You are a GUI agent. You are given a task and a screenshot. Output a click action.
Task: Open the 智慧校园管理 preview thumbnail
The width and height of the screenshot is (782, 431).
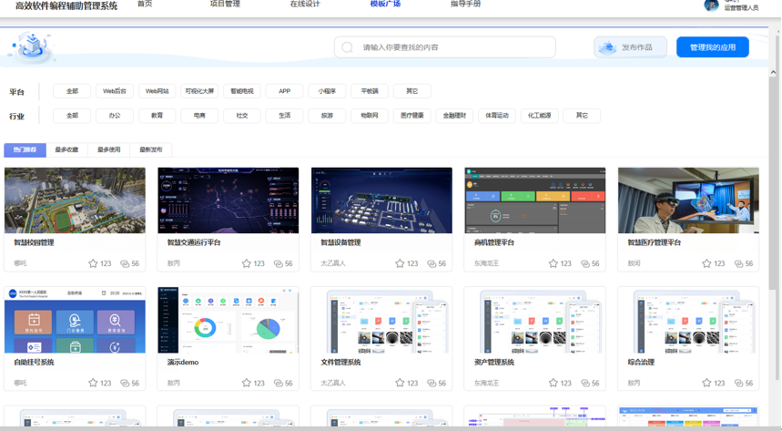click(75, 200)
